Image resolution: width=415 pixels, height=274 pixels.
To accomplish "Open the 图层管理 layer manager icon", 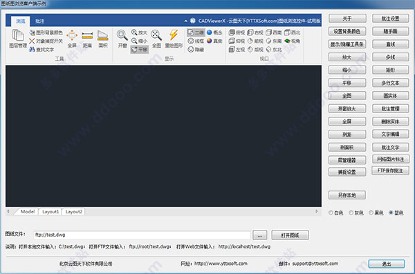I will 18,36.
